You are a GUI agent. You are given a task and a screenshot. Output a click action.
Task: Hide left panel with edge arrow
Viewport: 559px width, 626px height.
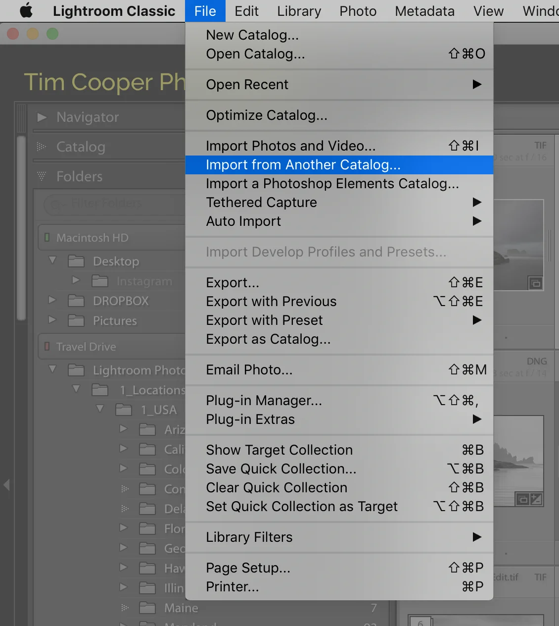pos(6,485)
